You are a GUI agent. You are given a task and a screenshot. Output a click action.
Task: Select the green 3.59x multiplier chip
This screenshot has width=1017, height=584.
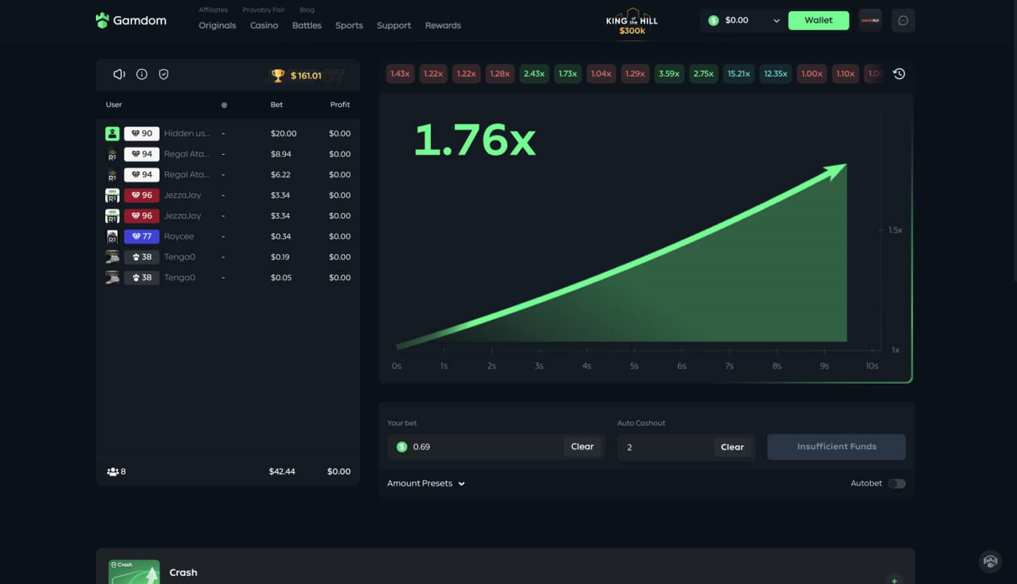(669, 74)
